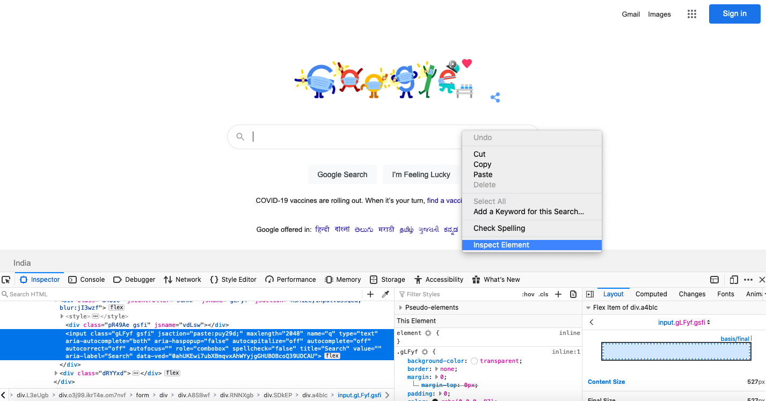The width and height of the screenshot is (766, 401).
Task: Activate the eyedropper color picker icon
Action: [x=385, y=294]
